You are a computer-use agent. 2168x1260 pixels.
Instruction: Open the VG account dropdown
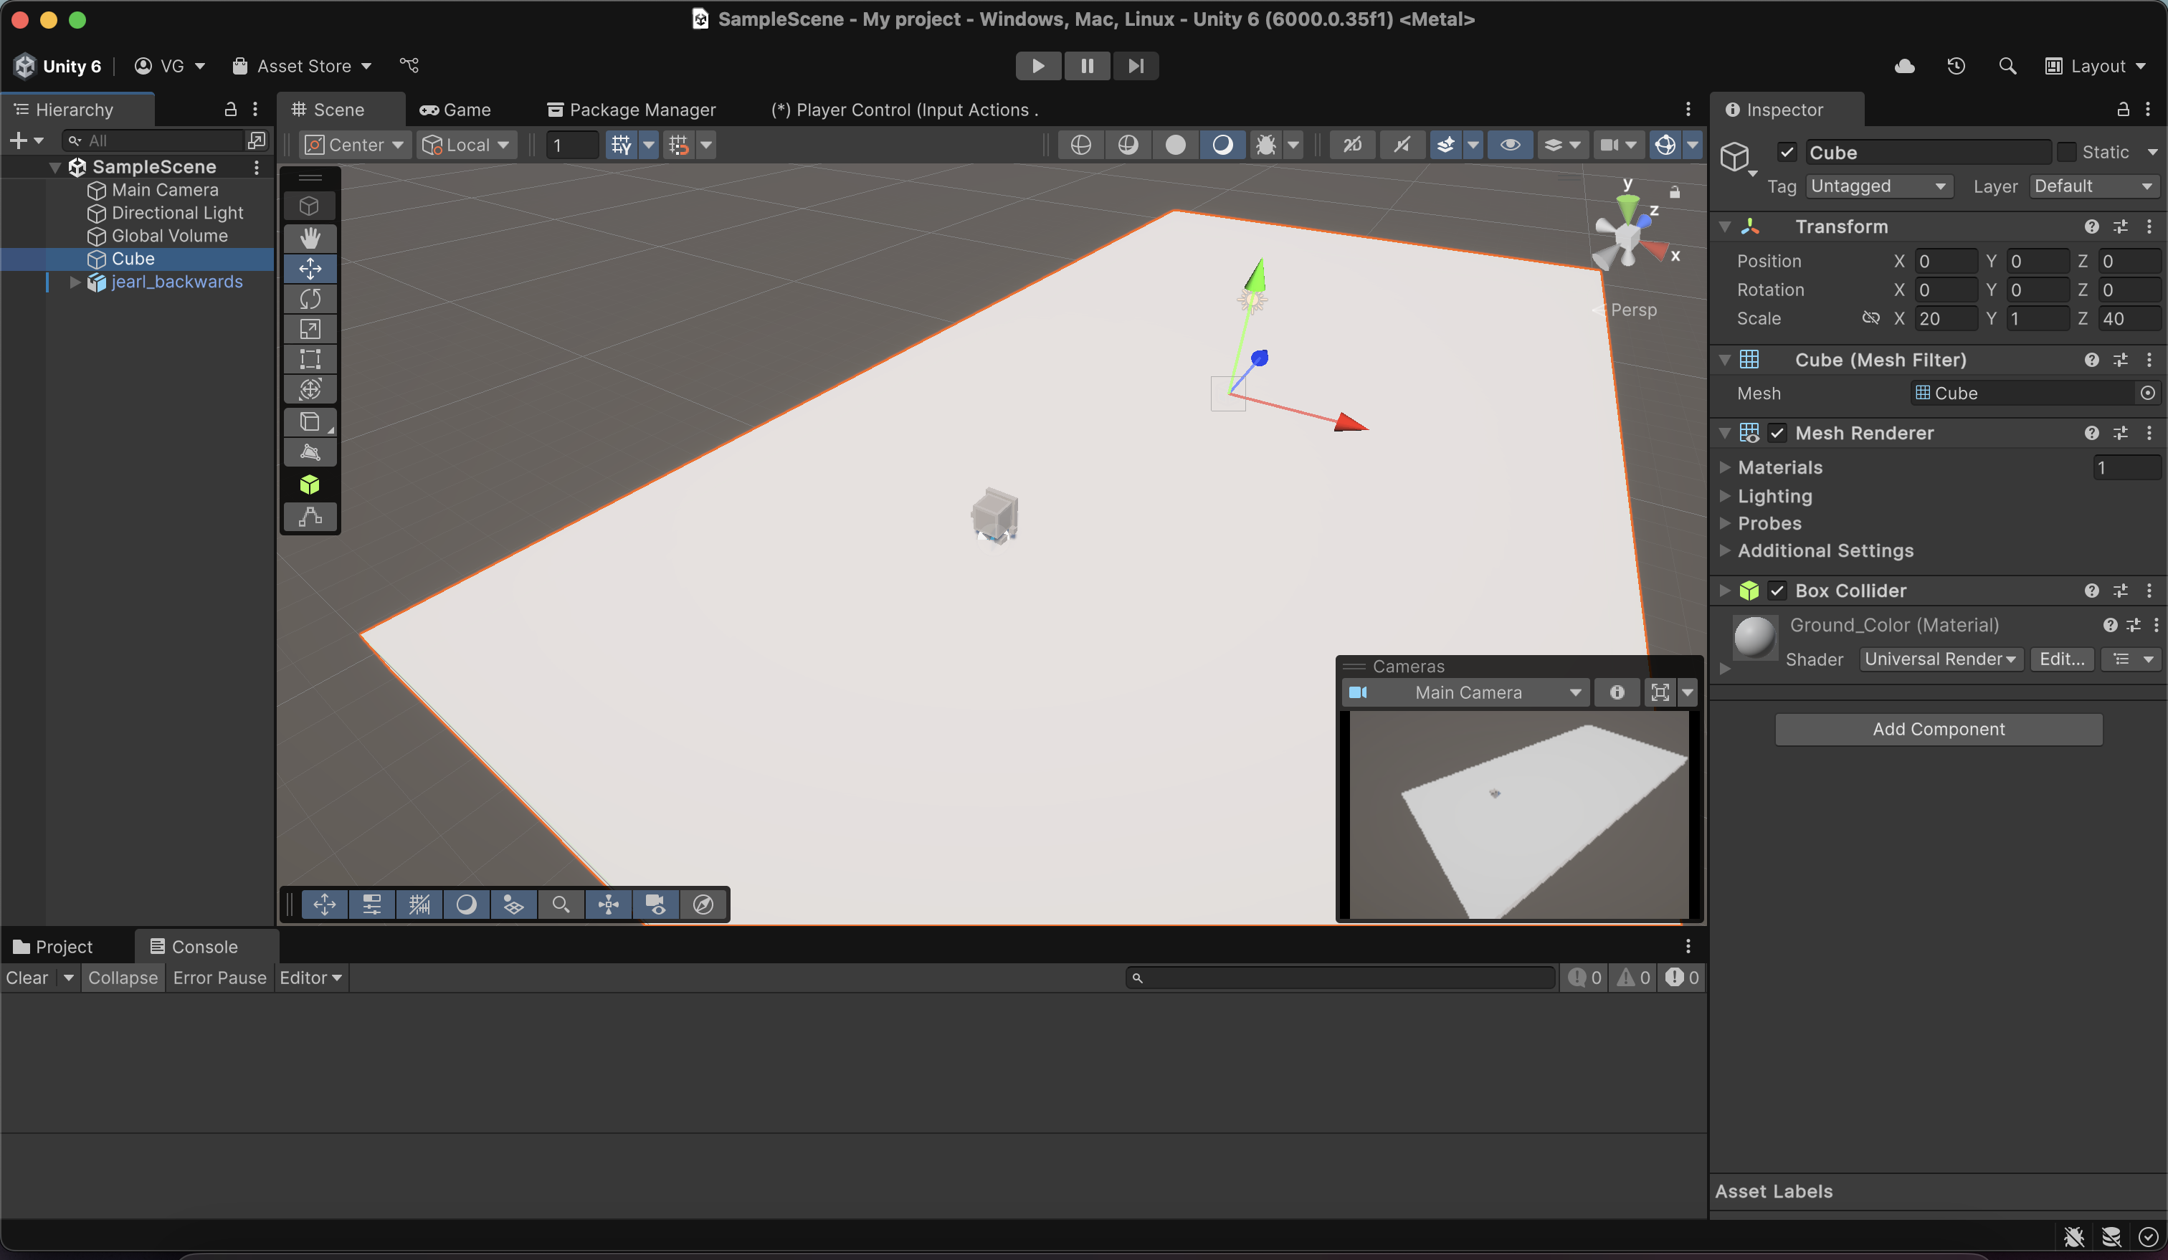[x=171, y=65]
